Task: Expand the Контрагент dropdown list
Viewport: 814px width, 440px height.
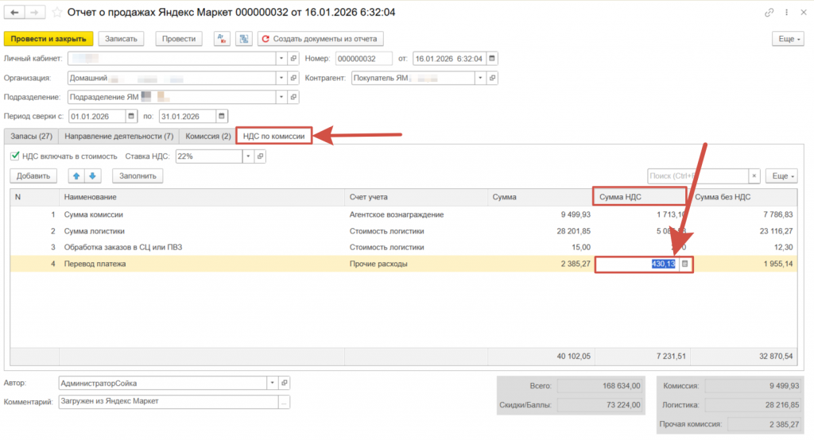Action: pos(479,78)
